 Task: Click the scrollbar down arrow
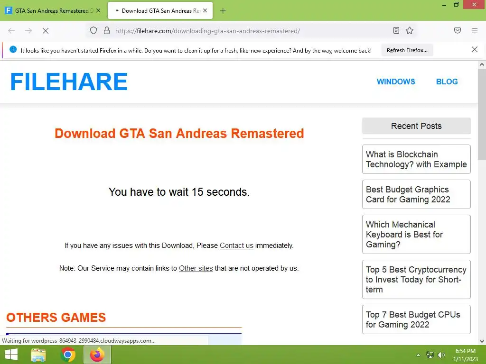pyautogui.click(x=482, y=341)
